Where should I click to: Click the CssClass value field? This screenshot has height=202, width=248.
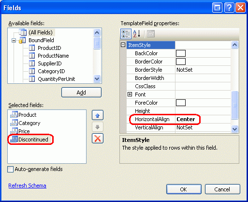tap(203, 86)
